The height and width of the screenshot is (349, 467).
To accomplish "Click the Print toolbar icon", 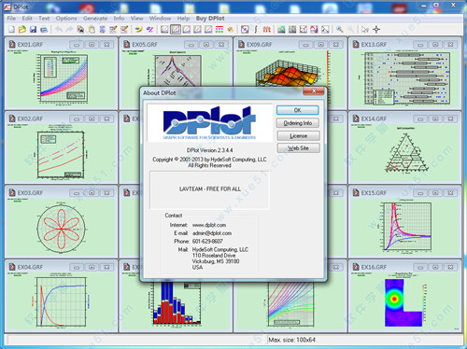I will click(x=44, y=29).
